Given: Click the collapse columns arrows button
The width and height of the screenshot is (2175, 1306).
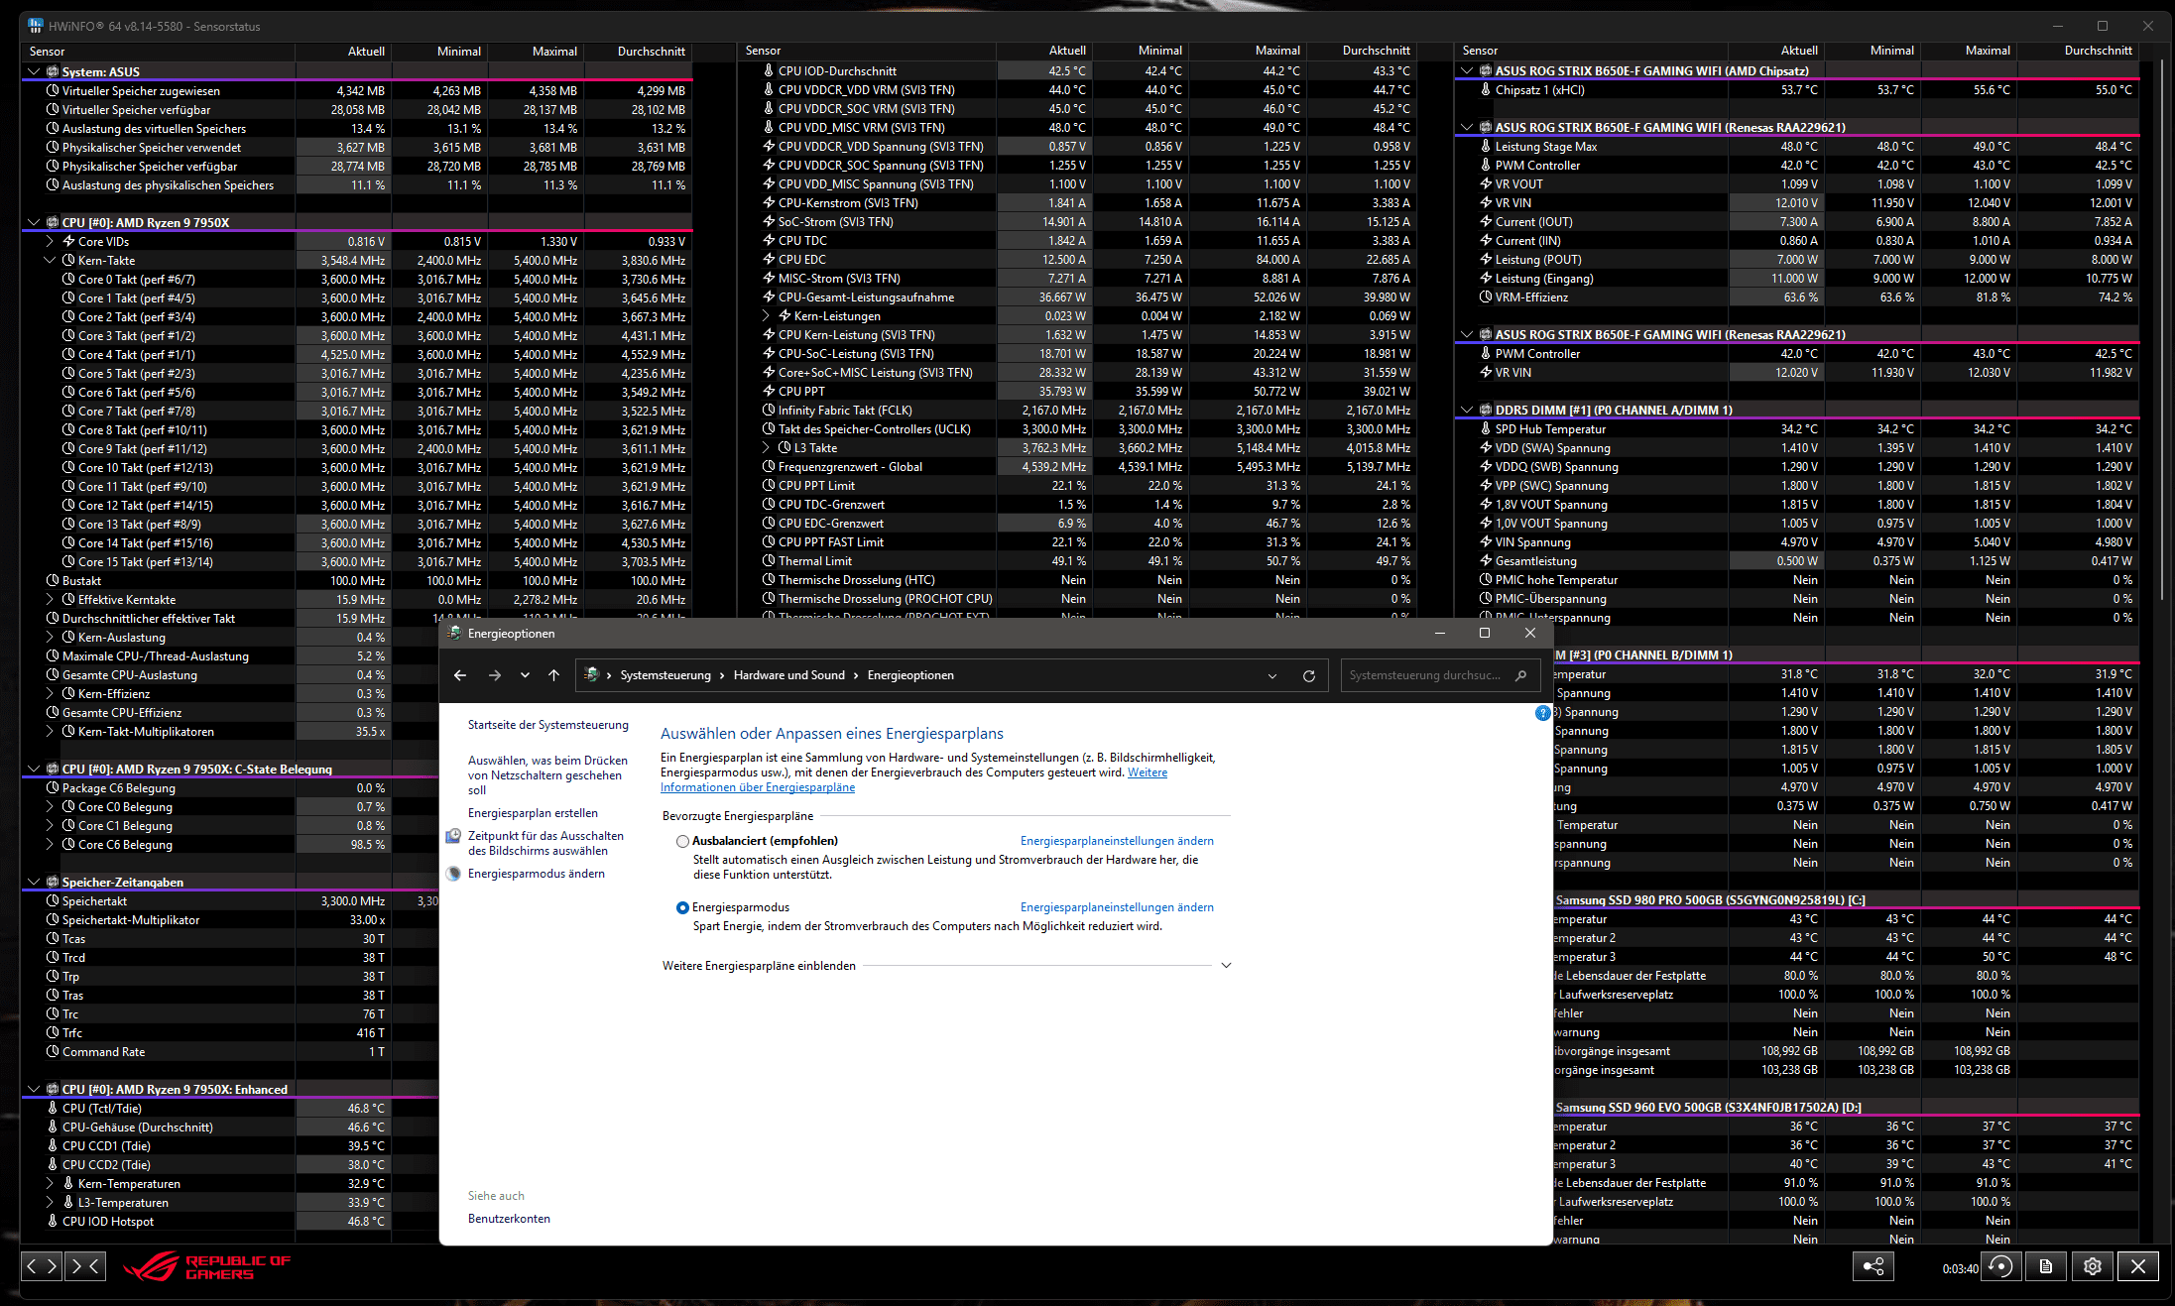Looking at the screenshot, I should click(85, 1265).
